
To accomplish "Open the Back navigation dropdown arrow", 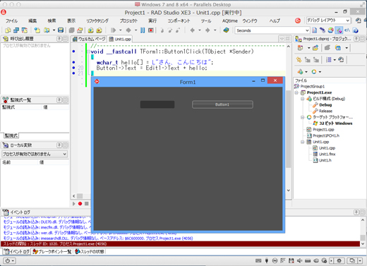I will (200, 30).
